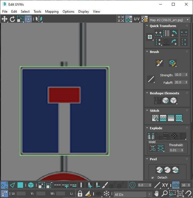Click the brush falloff curve button

[151, 79]
